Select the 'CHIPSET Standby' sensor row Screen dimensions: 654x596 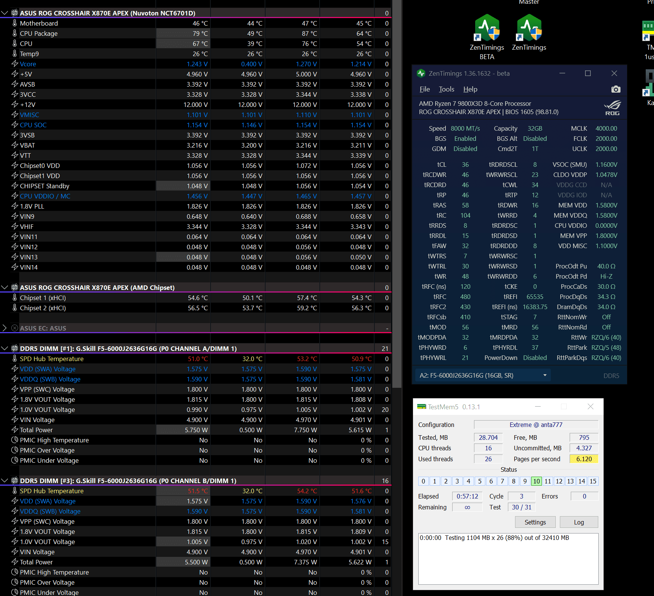pos(195,186)
